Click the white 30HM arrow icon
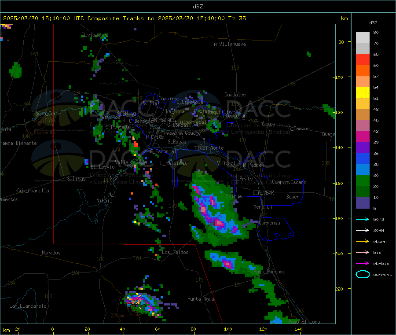The width and height of the screenshot is (396, 335). point(363,230)
